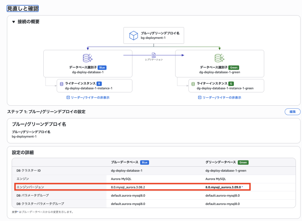The height and width of the screenshot is (221, 302).
Task: Click the green writer instance database icon
Action: [193, 84]
